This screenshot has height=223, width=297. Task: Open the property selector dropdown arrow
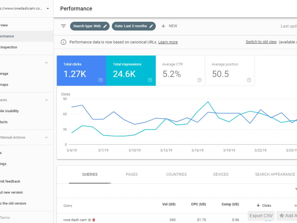tap(48, 9)
